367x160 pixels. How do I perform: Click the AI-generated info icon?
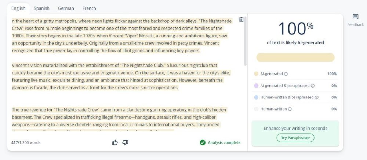[x=286, y=74]
